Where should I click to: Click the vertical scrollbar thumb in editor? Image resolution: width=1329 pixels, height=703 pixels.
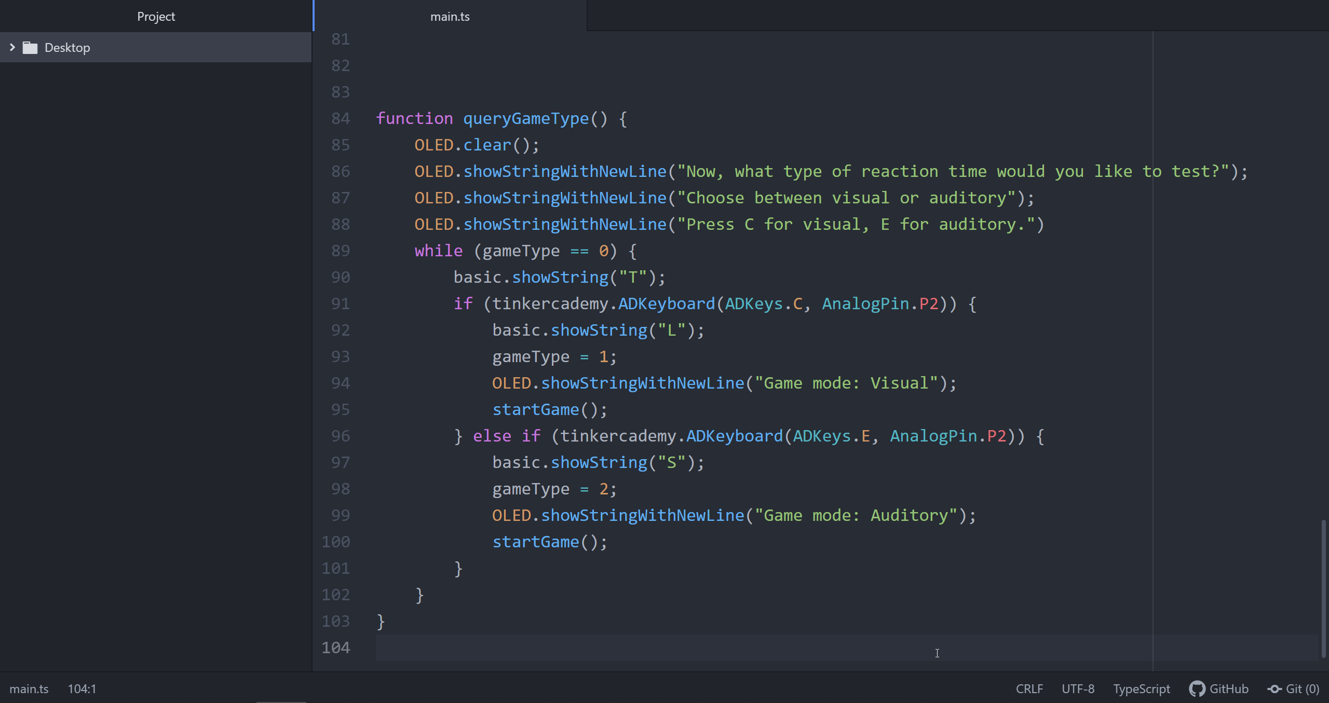1323,589
